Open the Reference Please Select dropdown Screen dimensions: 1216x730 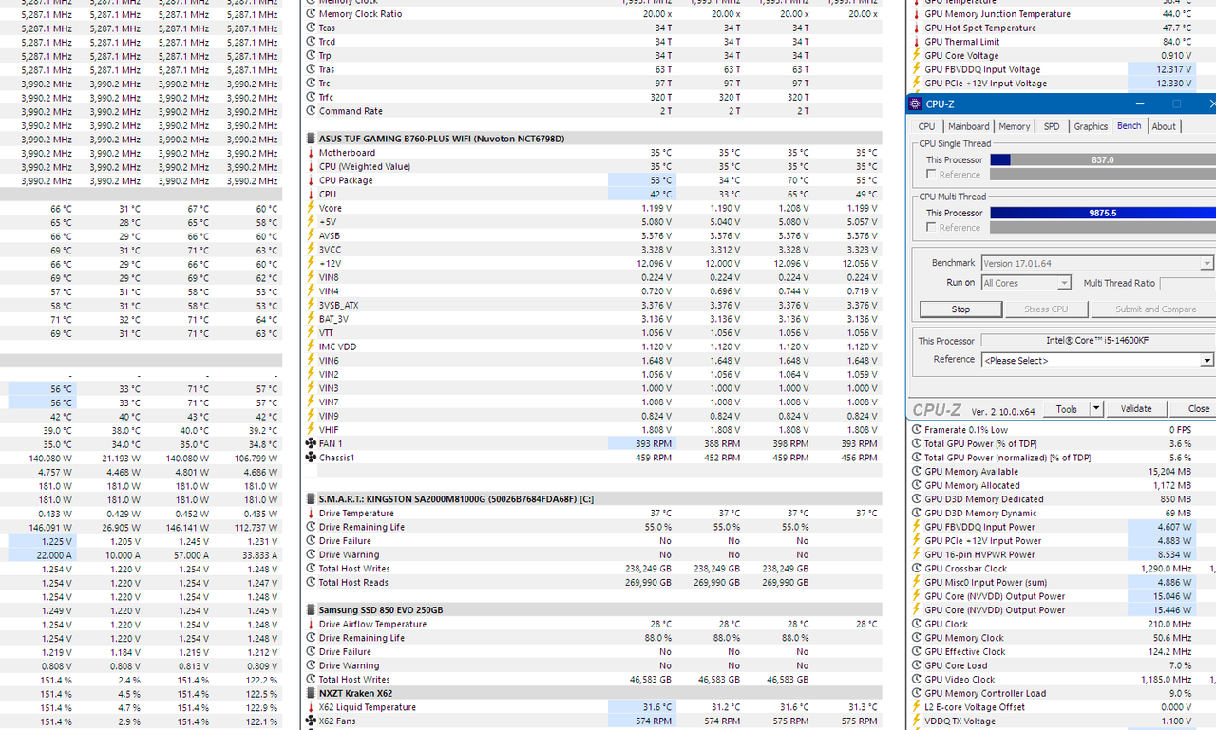tap(1206, 361)
